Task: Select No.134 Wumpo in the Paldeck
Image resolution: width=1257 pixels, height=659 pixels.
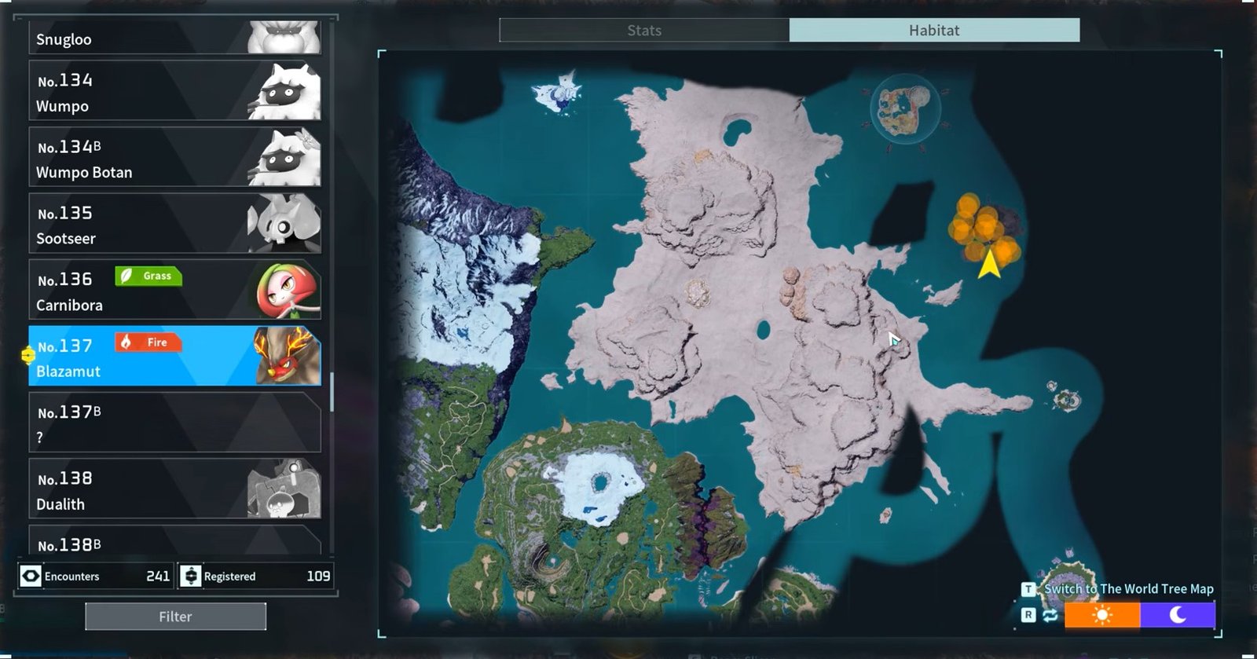Action: [174, 91]
